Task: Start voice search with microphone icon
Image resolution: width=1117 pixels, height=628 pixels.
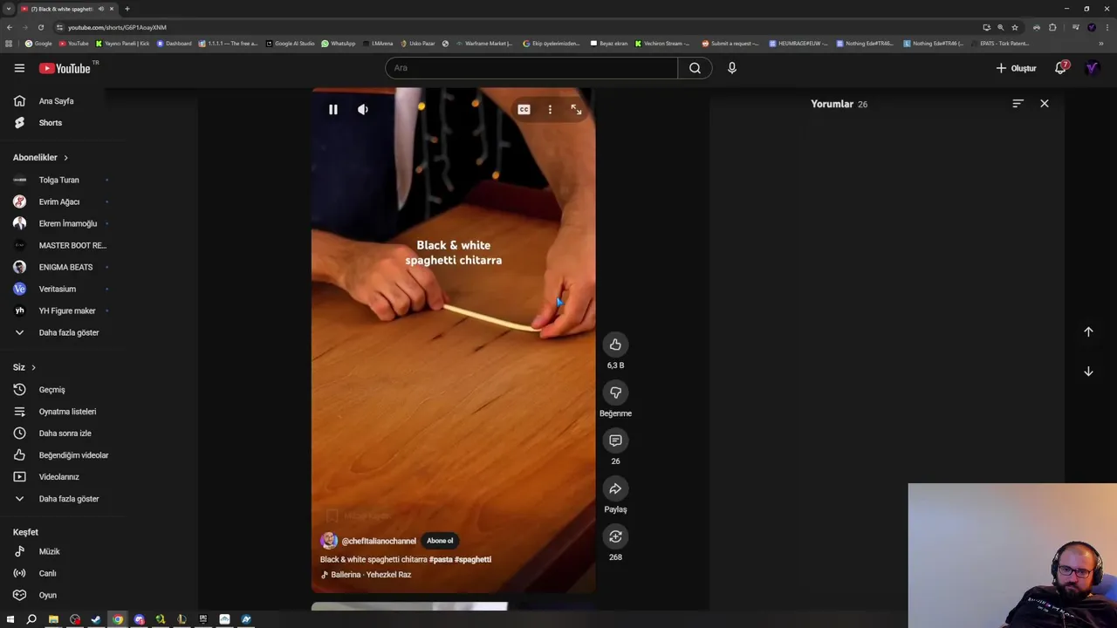Action: coord(732,68)
